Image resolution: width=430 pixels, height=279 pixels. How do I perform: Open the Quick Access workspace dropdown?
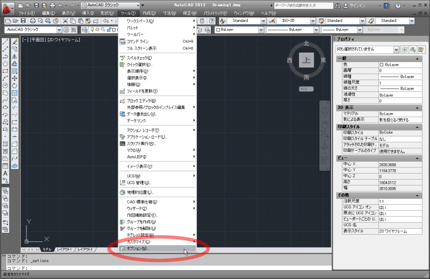(138, 5)
